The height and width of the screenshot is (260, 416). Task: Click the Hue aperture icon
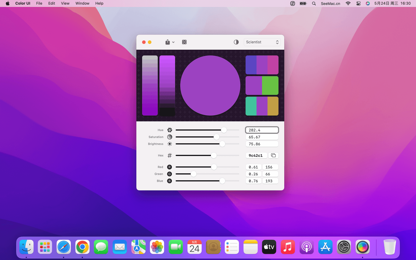coord(170,130)
